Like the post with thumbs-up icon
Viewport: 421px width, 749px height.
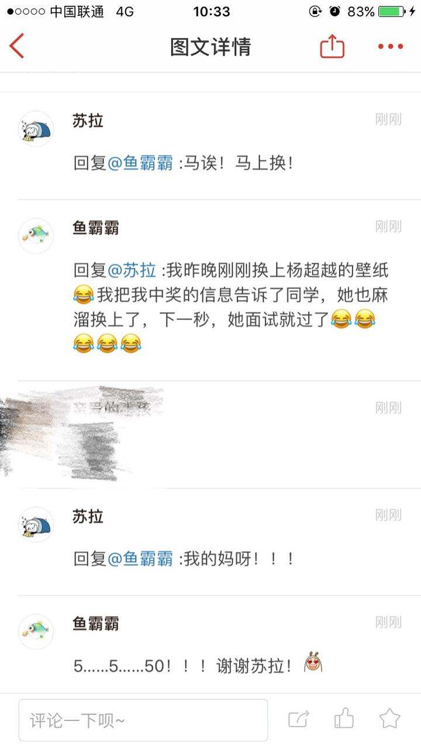pyautogui.click(x=344, y=719)
